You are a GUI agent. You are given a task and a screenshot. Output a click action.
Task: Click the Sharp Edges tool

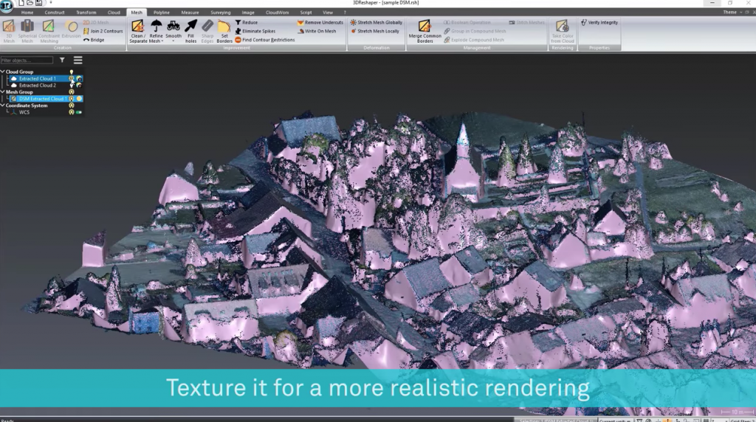coord(207,31)
